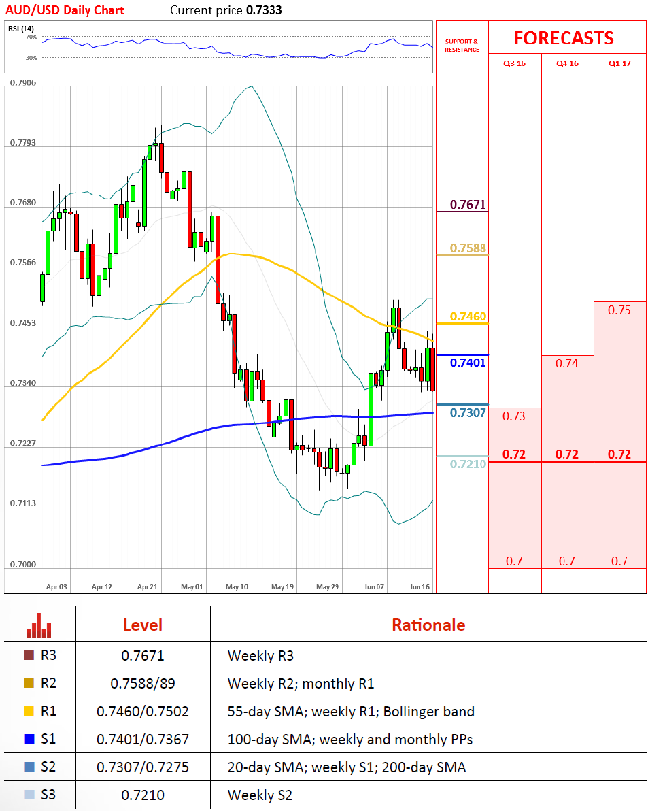648x811 pixels.
Task: Select the S3 light blue swatch
Action: (x=29, y=795)
